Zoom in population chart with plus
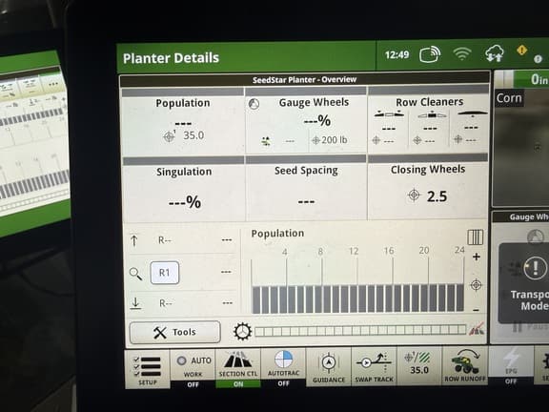Image resolution: width=549 pixels, height=412 pixels. coord(477,257)
